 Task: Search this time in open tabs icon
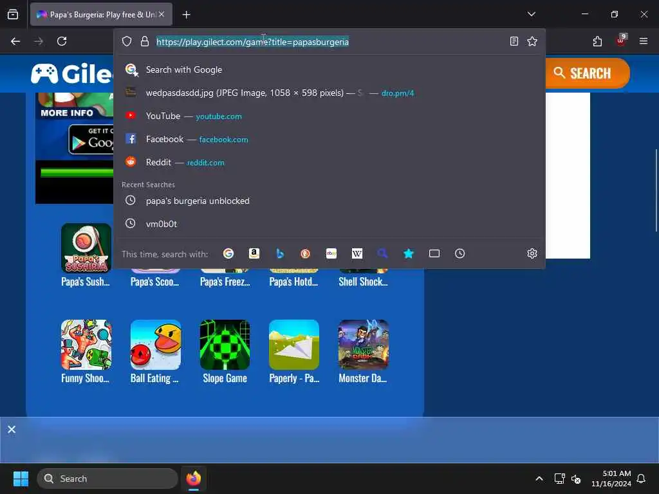click(x=434, y=253)
